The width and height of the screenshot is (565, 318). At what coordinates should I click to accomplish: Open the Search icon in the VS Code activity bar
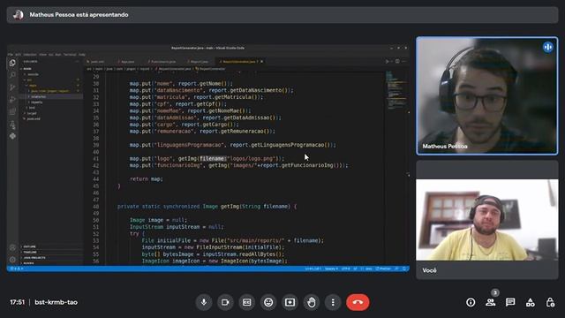[12, 75]
